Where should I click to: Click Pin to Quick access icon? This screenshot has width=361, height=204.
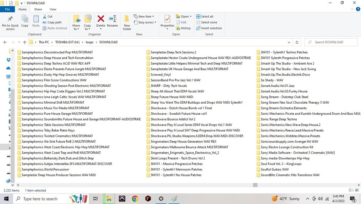[x=10, y=19]
